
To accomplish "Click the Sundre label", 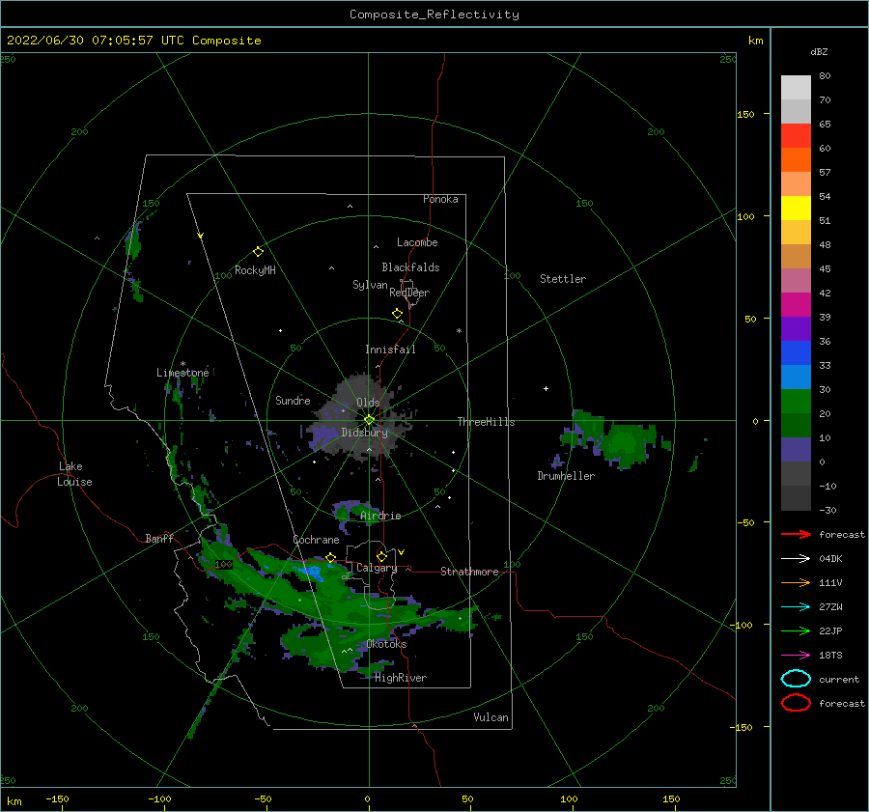I will tap(293, 400).
